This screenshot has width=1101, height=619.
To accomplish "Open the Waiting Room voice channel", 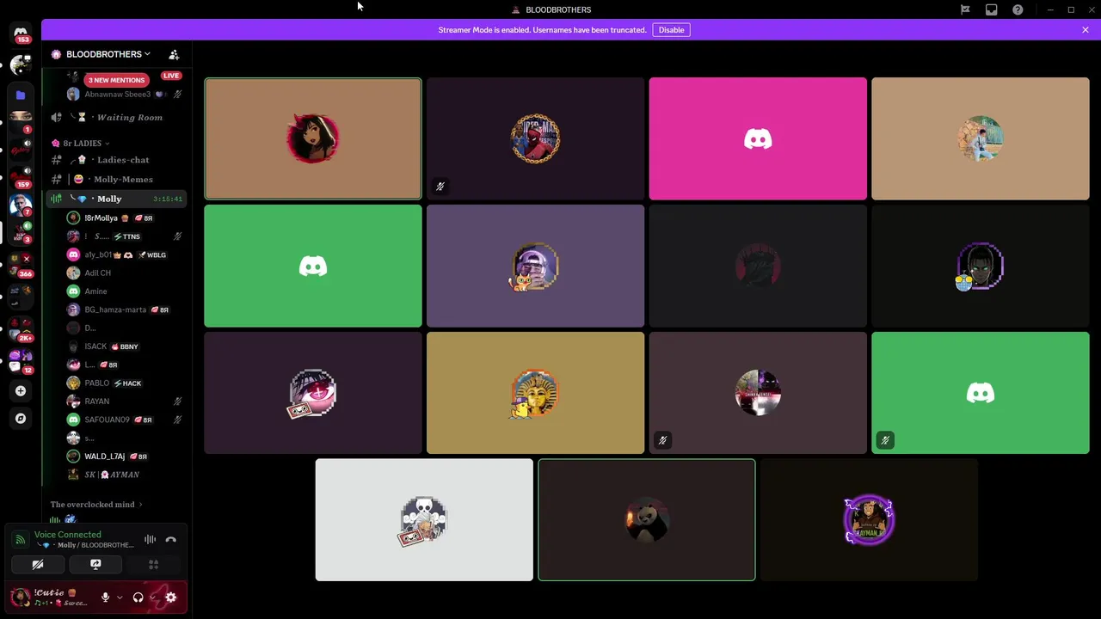I will click(116, 118).
